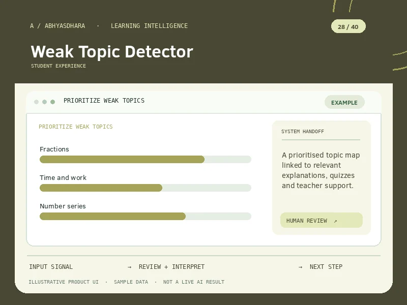Click the Number series progress bar

[146, 217]
